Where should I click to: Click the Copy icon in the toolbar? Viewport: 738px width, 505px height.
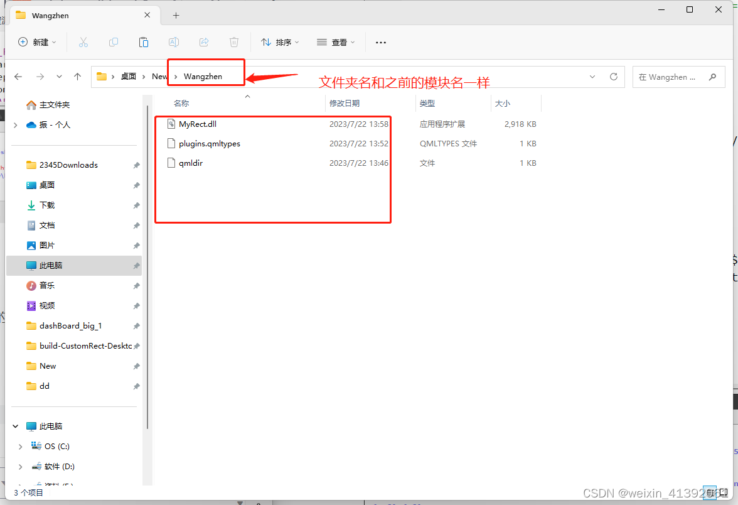click(x=114, y=42)
